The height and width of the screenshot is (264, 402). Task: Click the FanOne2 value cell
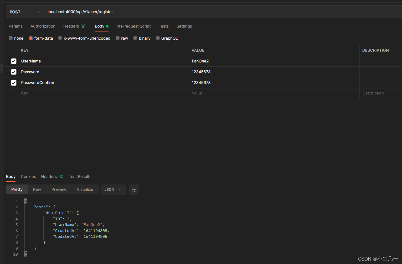(x=274, y=61)
